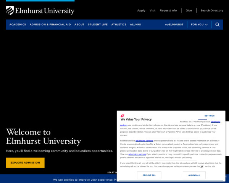Open ADMISSION & FINANCIAL AID menu

[50, 24]
